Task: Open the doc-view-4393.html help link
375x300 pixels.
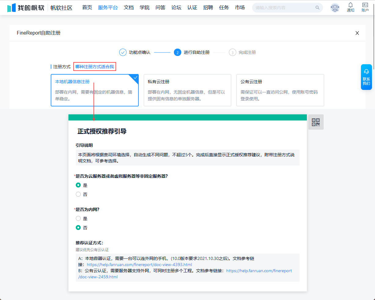Action: click(139, 265)
